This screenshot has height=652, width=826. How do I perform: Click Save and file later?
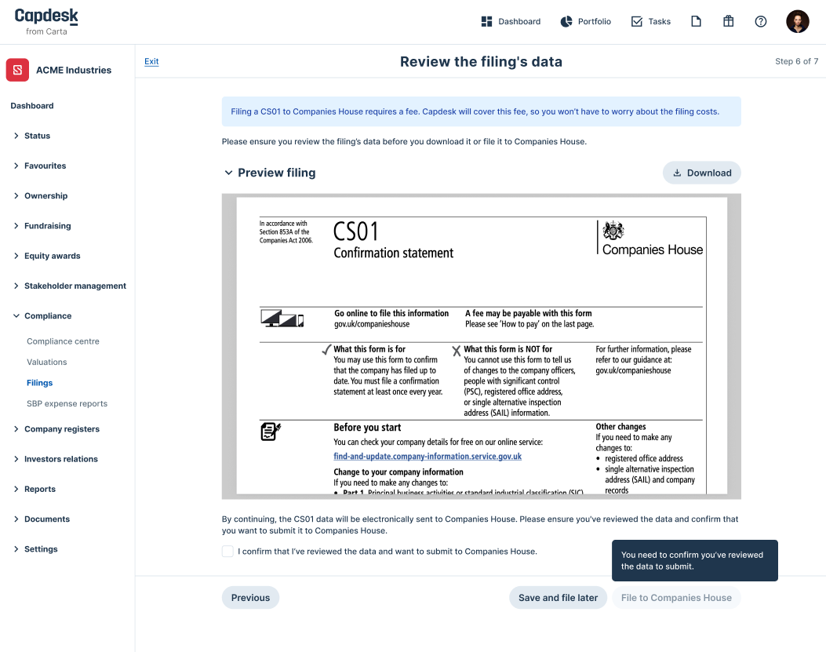558,598
